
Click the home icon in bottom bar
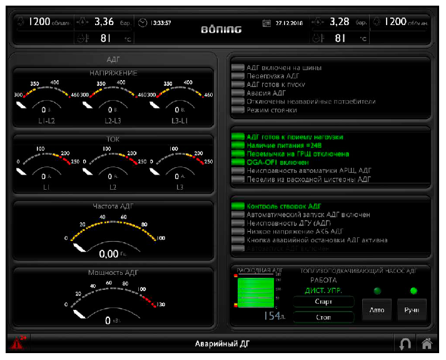click(x=427, y=344)
